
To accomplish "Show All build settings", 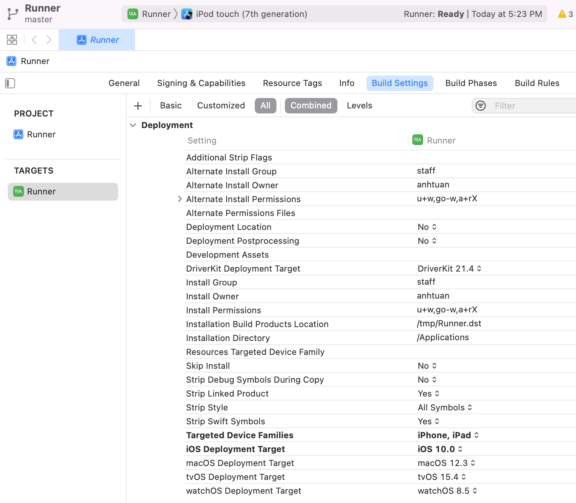I will (x=266, y=106).
